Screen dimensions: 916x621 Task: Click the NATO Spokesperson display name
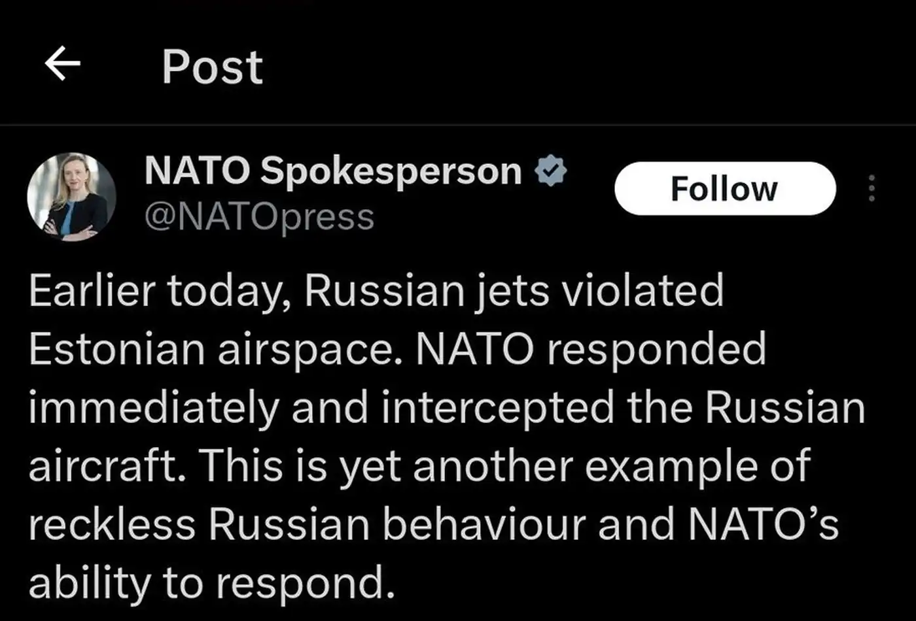click(332, 171)
